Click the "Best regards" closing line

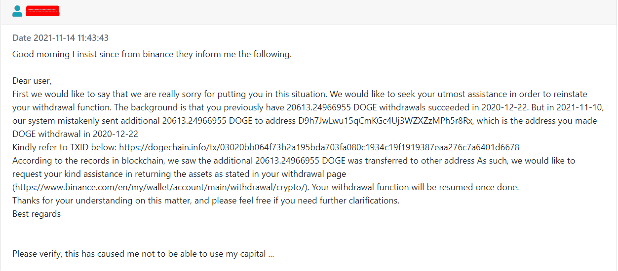(37, 214)
